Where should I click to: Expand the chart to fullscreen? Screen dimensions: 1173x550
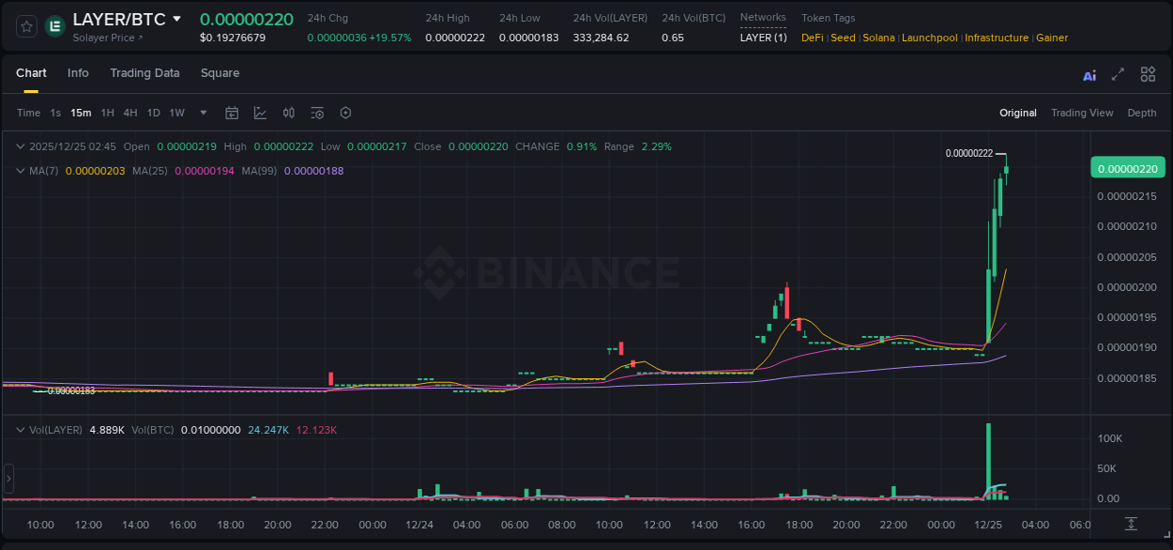1118,73
